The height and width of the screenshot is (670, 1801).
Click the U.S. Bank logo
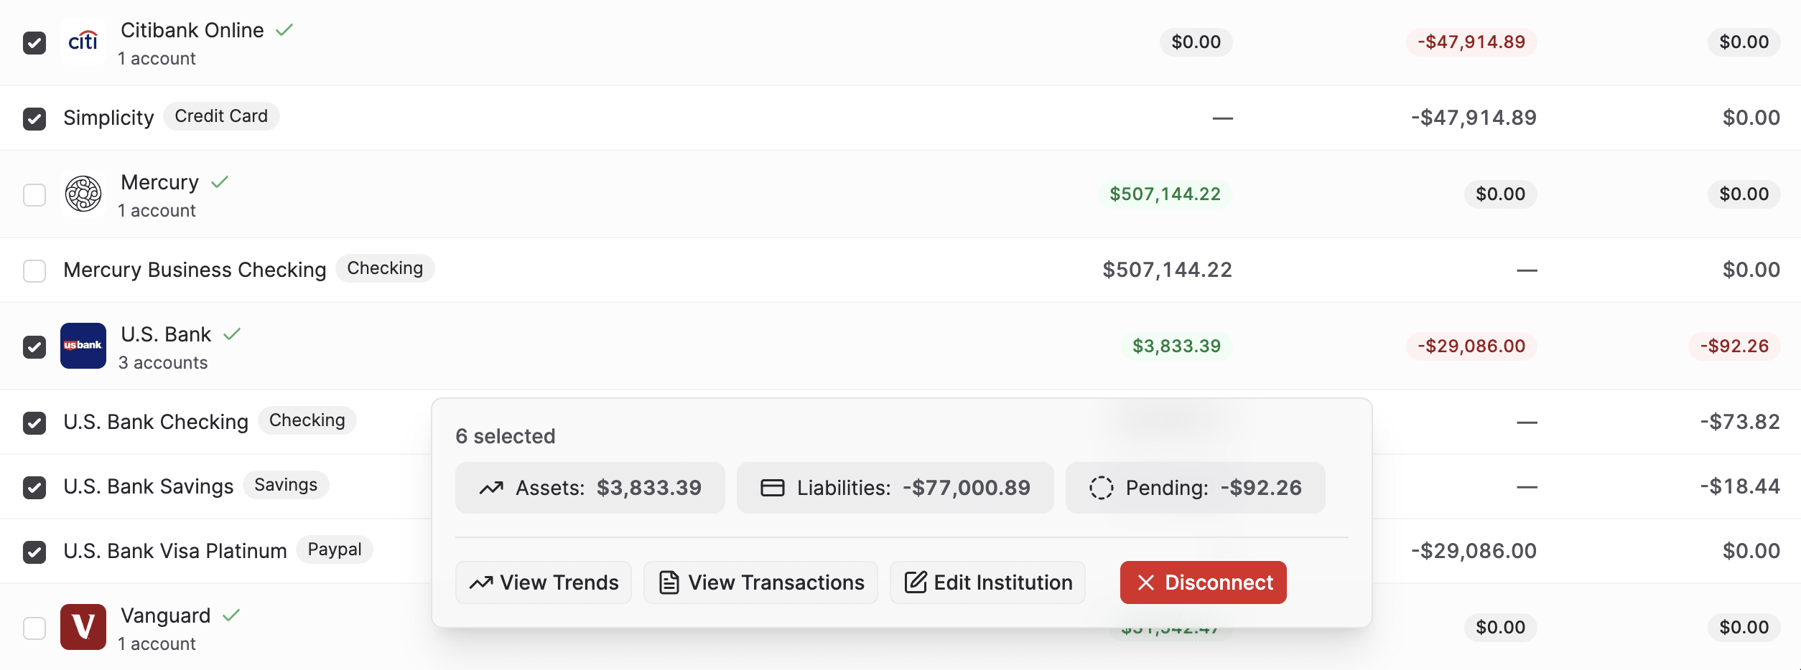[83, 346]
